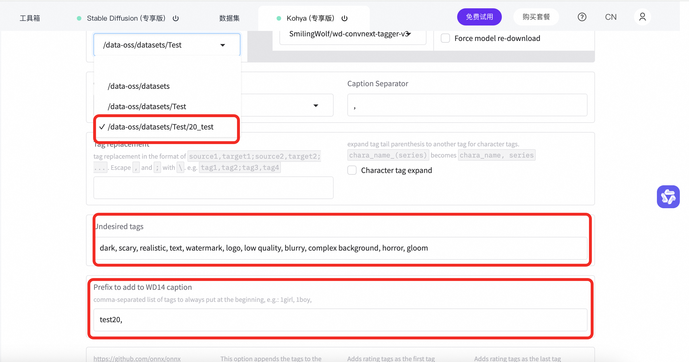This screenshot has width=689, height=362.
Task: Select /data-oss/datasets option in list
Action: point(139,86)
